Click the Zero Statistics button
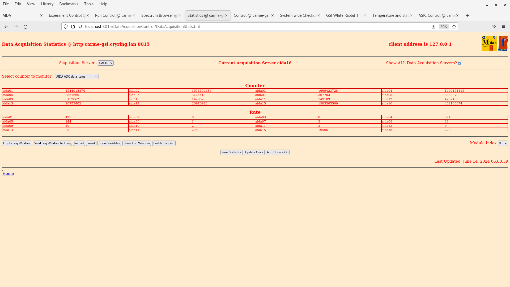Screen dimensions: 510x287 232,152
